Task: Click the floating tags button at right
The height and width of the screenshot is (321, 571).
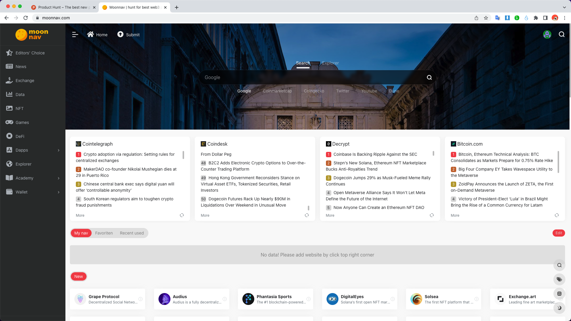Action: (559, 279)
